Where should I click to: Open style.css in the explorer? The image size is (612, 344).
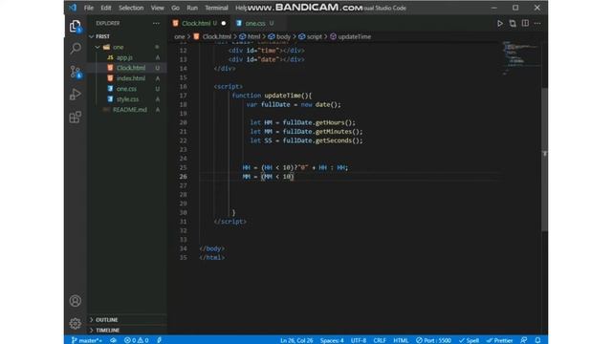127,99
